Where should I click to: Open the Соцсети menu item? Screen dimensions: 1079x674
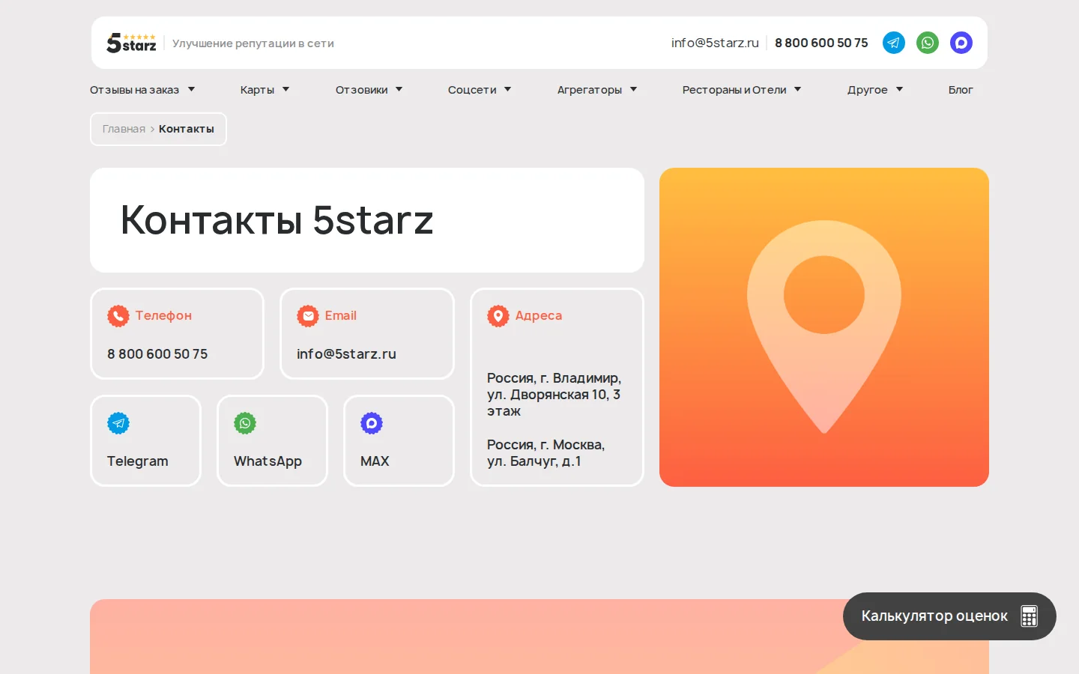tap(472, 90)
